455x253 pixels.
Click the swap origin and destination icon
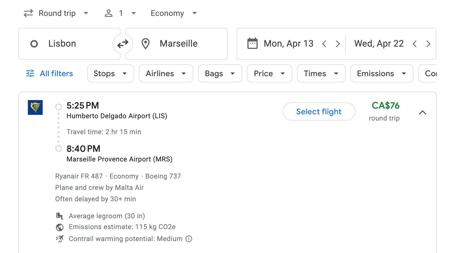(123, 43)
